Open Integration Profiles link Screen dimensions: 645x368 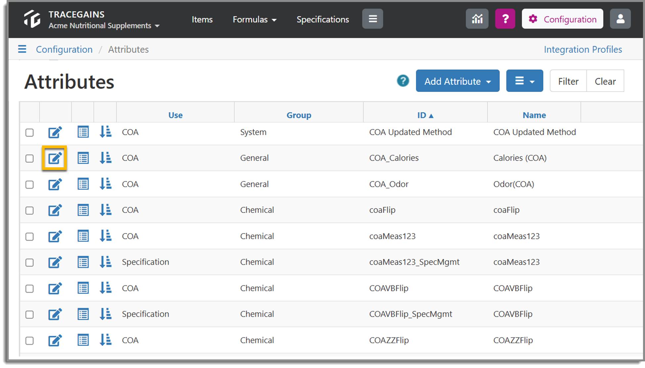(x=583, y=49)
